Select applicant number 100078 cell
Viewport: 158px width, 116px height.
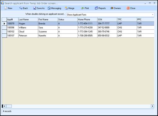(x=12, y=24)
